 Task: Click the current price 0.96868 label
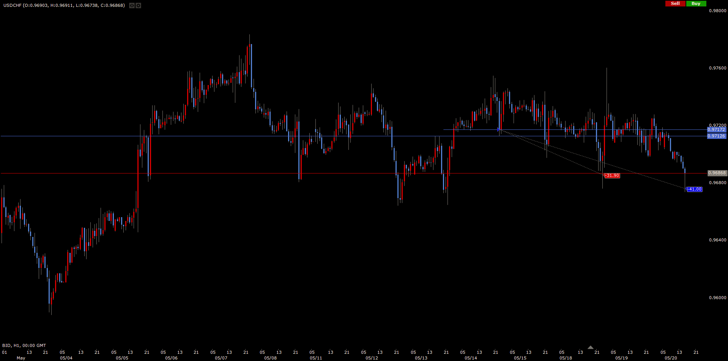tap(717, 173)
